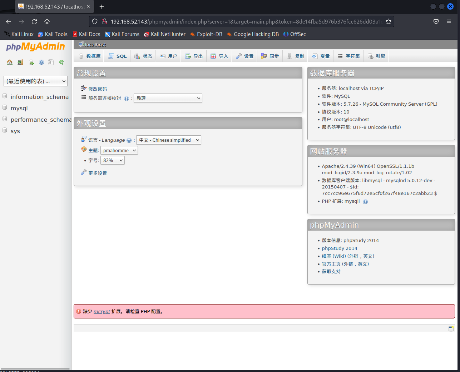
Task: Open the 变量 variables tab
Action: (x=321, y=56)
